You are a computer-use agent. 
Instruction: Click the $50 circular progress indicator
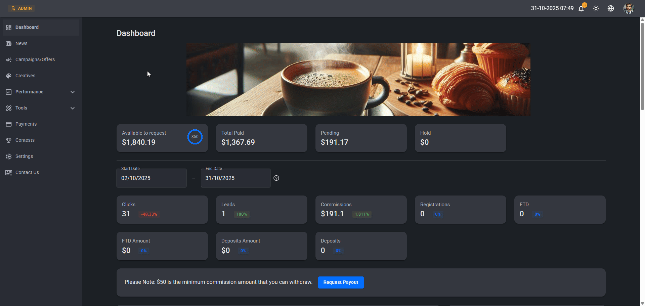coord(195,137)
